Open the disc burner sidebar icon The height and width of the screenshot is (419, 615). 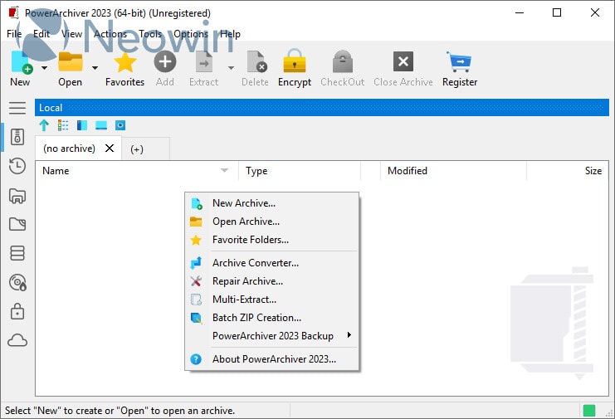(17, 282)
